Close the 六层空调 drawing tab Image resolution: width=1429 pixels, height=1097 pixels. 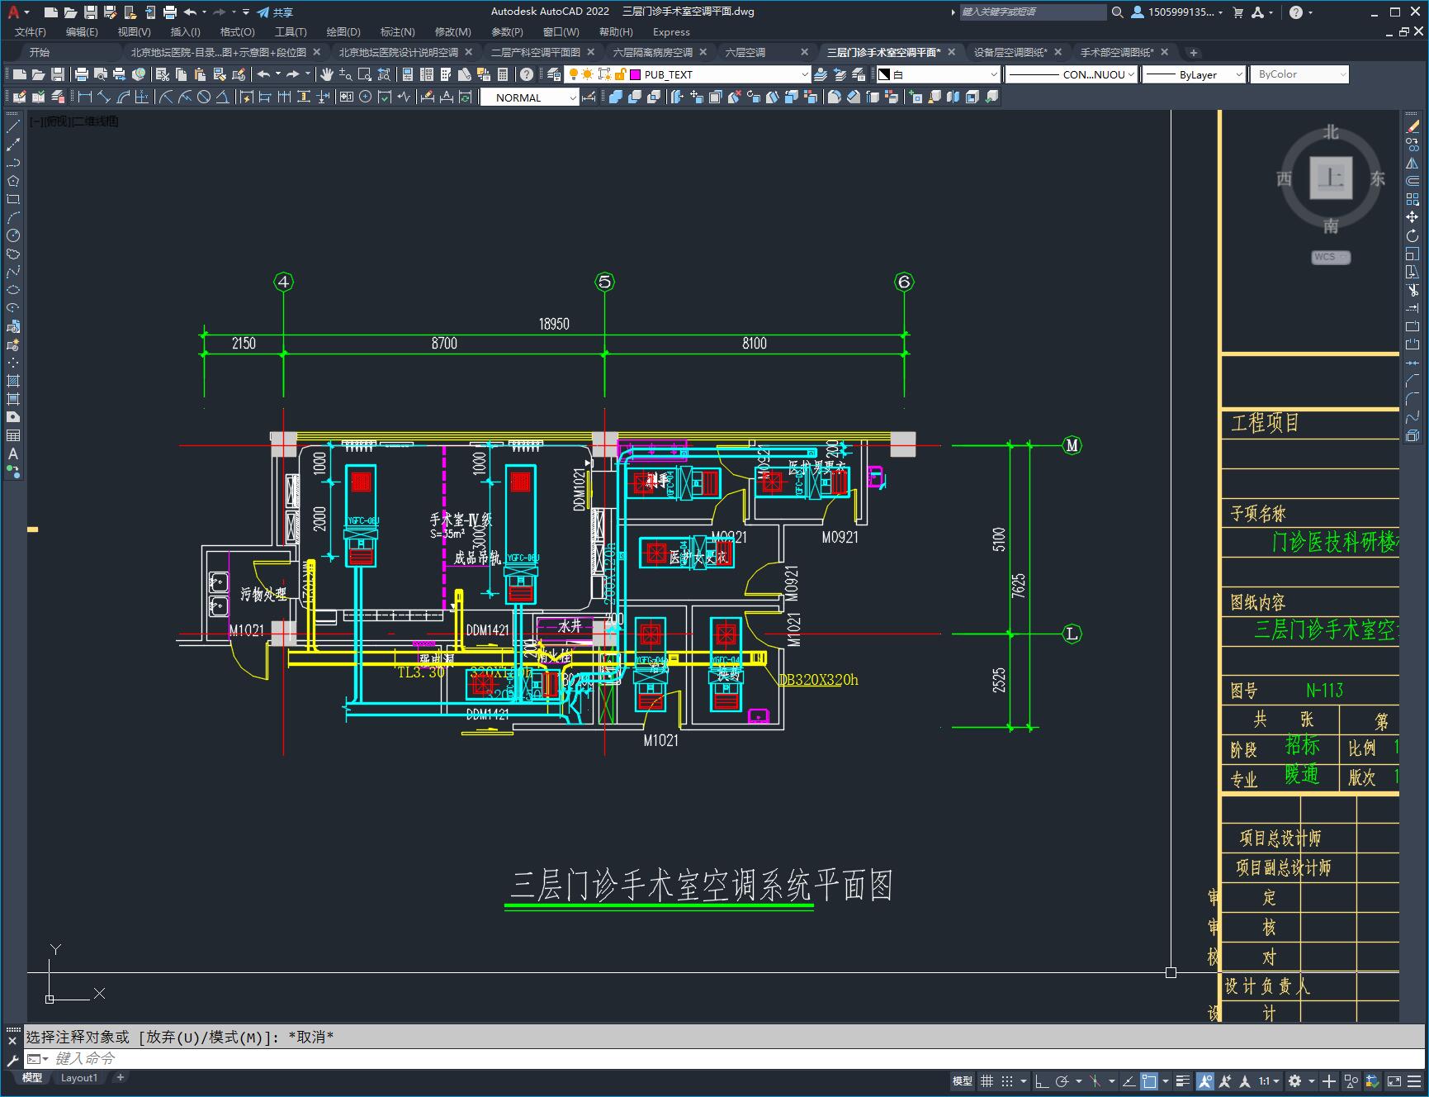click(x=805, y=52)
